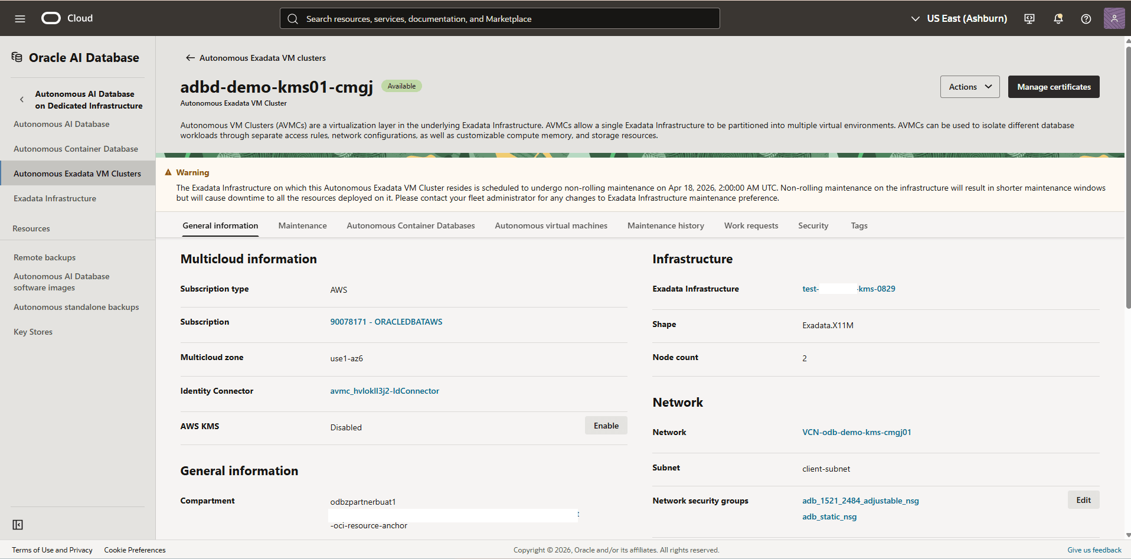Screen dimensions: 1131x559
Task: Click the Exadata.X11M shape value
Action: pos(828,325)
